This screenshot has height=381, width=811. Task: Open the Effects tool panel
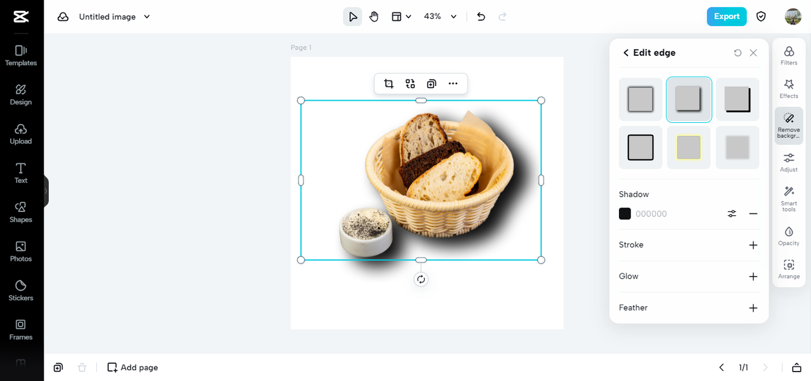coord(789,89)
